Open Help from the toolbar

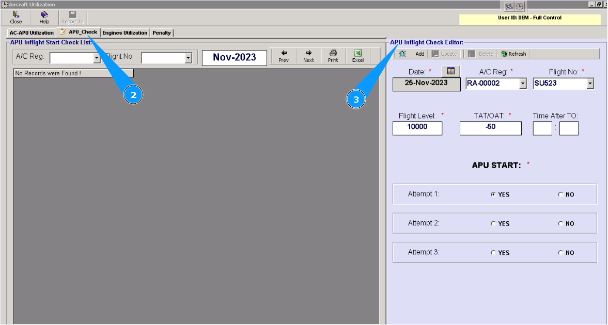point(44,18)
